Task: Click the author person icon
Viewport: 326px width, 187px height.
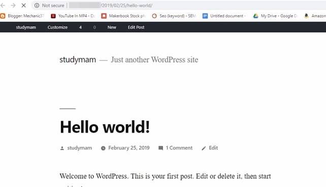Action: point(62,148)
